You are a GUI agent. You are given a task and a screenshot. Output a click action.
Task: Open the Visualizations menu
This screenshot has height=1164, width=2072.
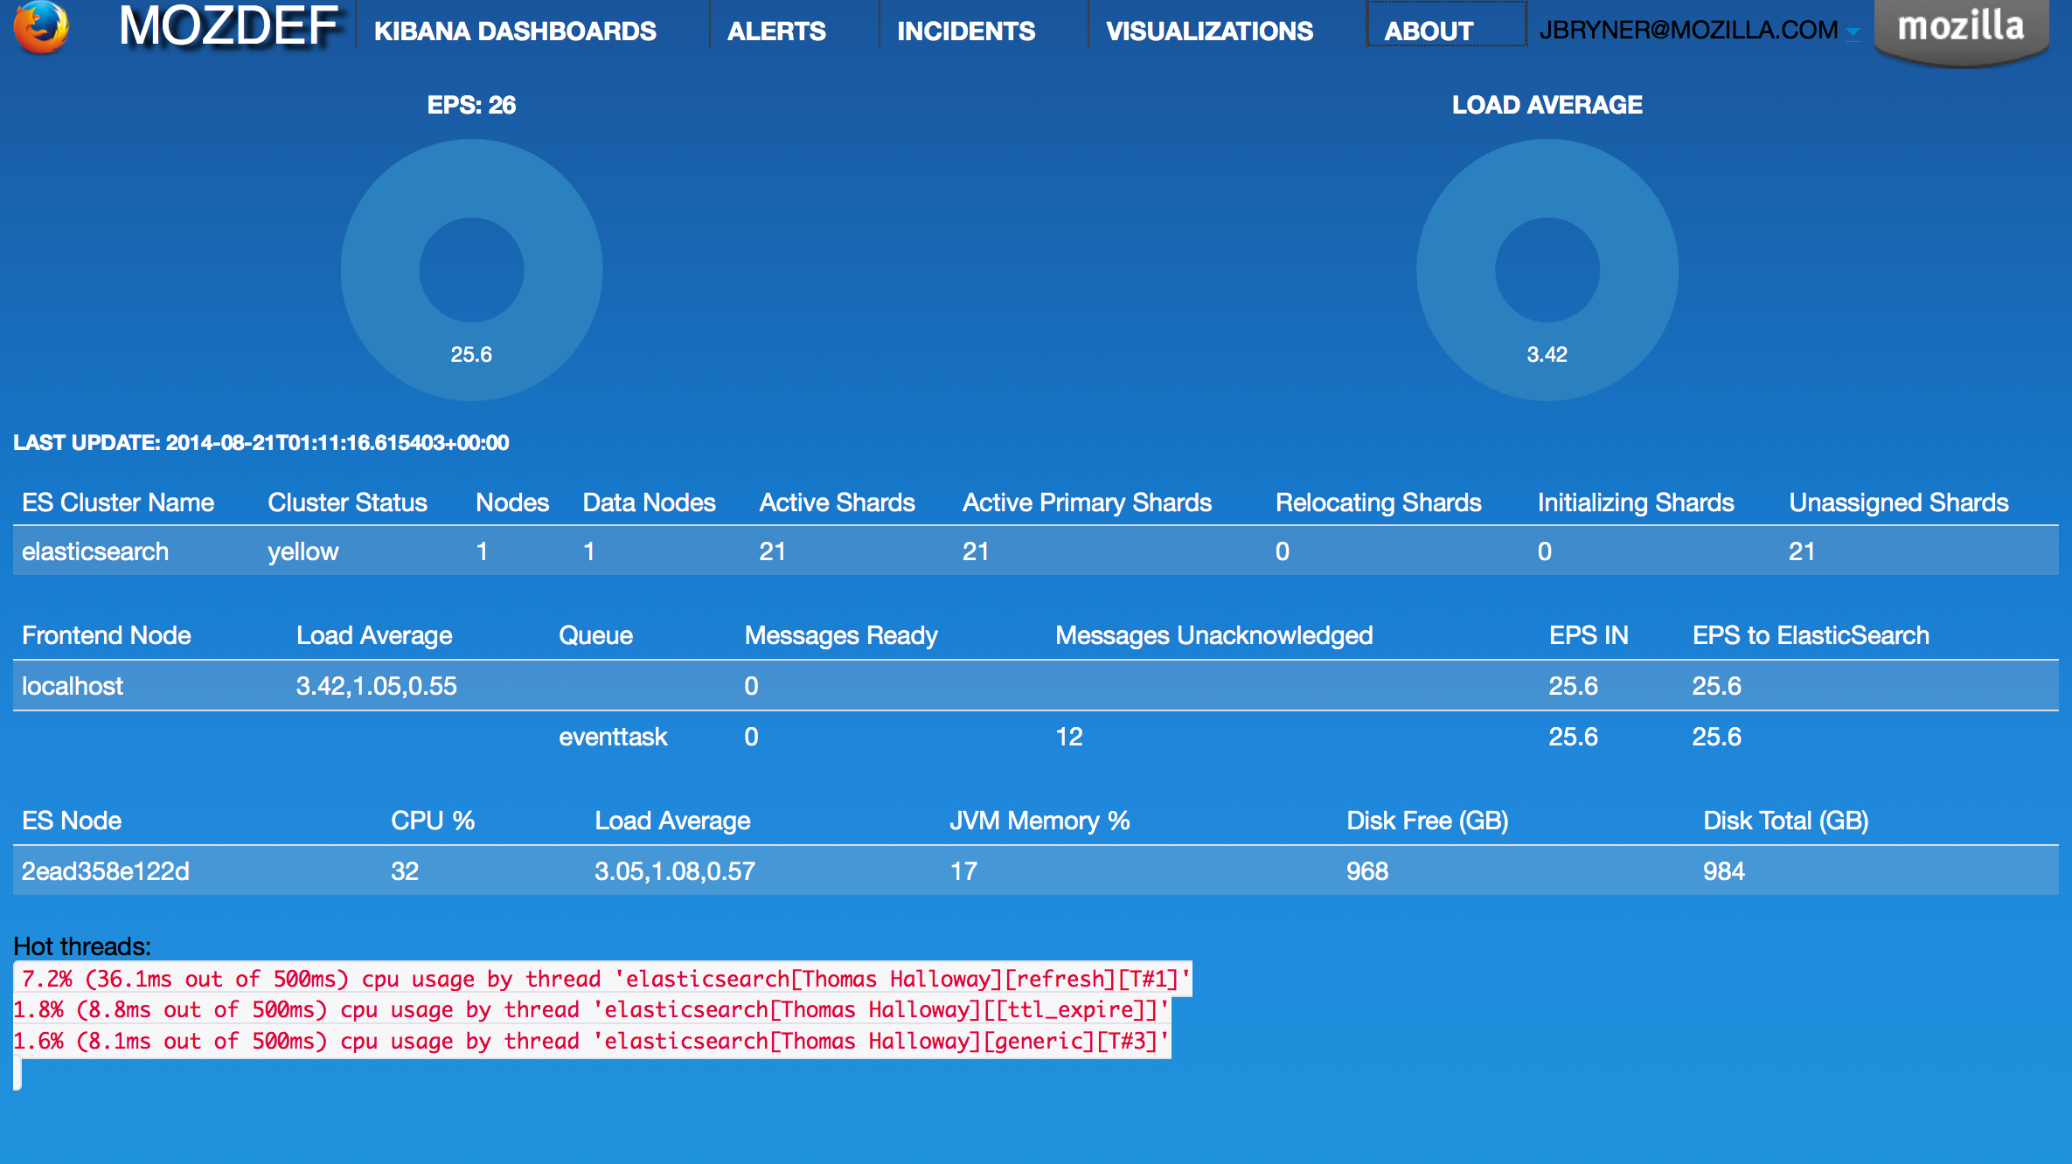[x=1209, y=31]
